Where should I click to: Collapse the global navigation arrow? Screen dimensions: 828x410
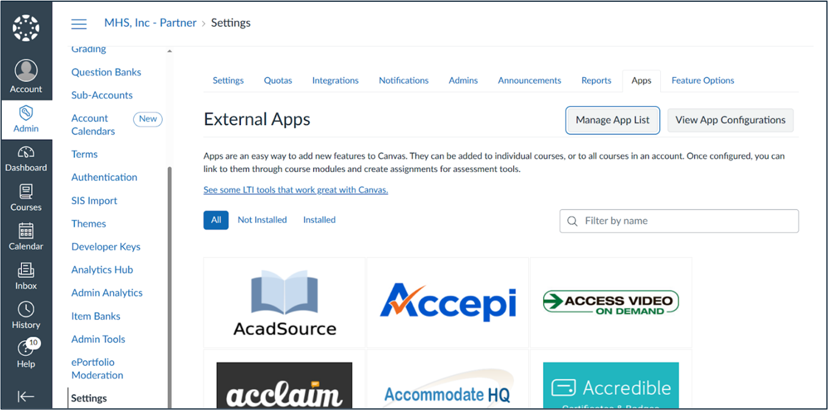[26, 396]
